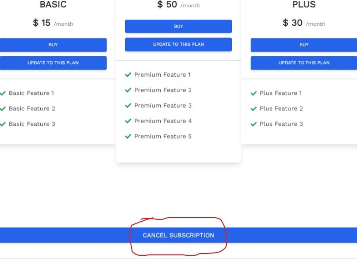
Task: Click the checkmark next to Basic Feature 2
Action: click(x=3, y=108)
